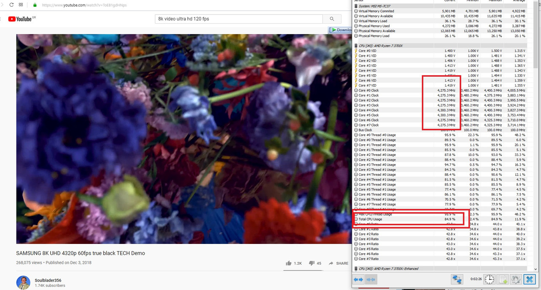Screen dimensions: 541x290
Task: Reload the page in the browser
Action: tap(11, 5)
